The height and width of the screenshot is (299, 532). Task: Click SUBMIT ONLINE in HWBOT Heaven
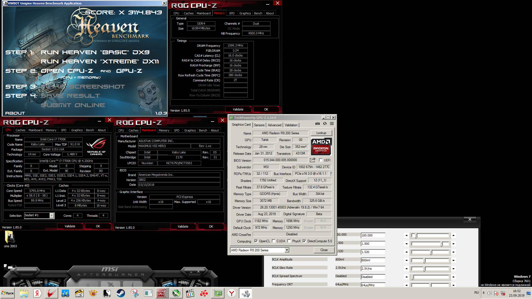pos(73,105)
